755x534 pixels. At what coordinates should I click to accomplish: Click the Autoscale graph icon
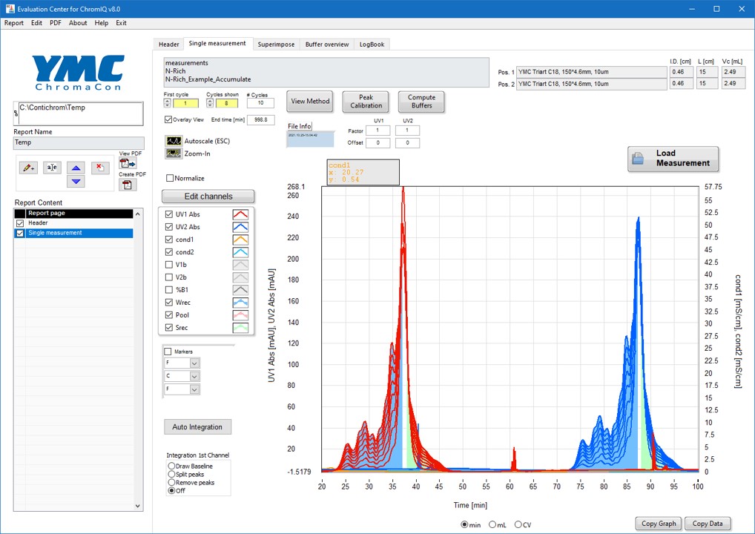(x=174, y=141)
